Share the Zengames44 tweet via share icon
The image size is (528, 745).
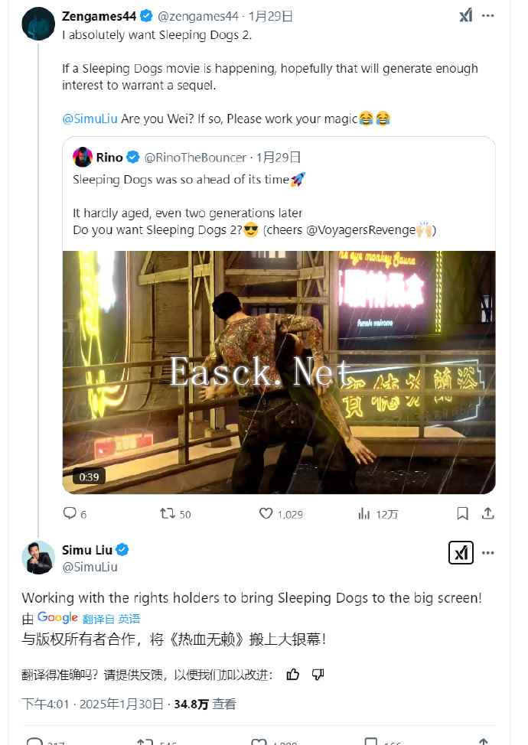coord(488,513)
